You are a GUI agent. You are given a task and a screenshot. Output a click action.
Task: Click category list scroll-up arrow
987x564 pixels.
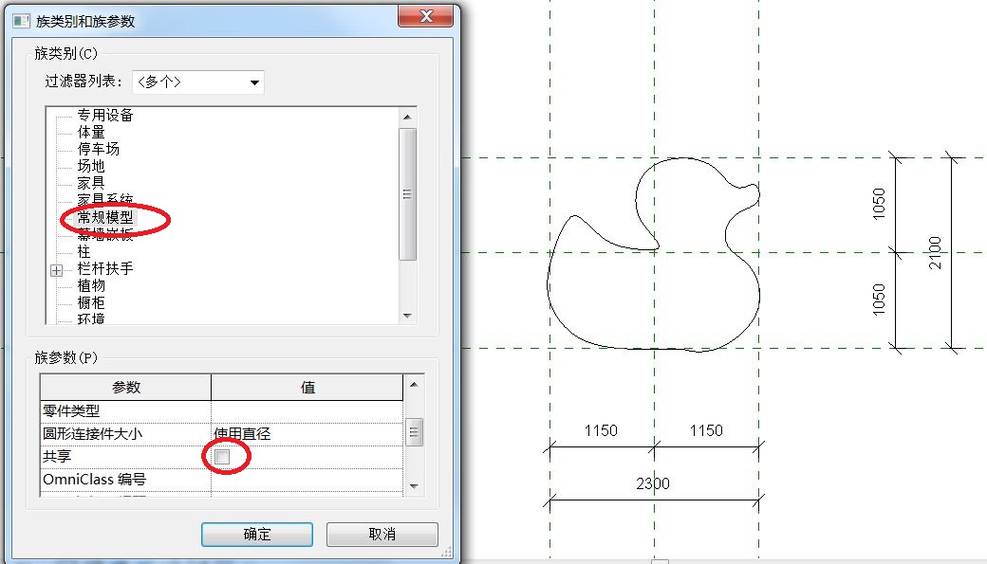(407, 117)
